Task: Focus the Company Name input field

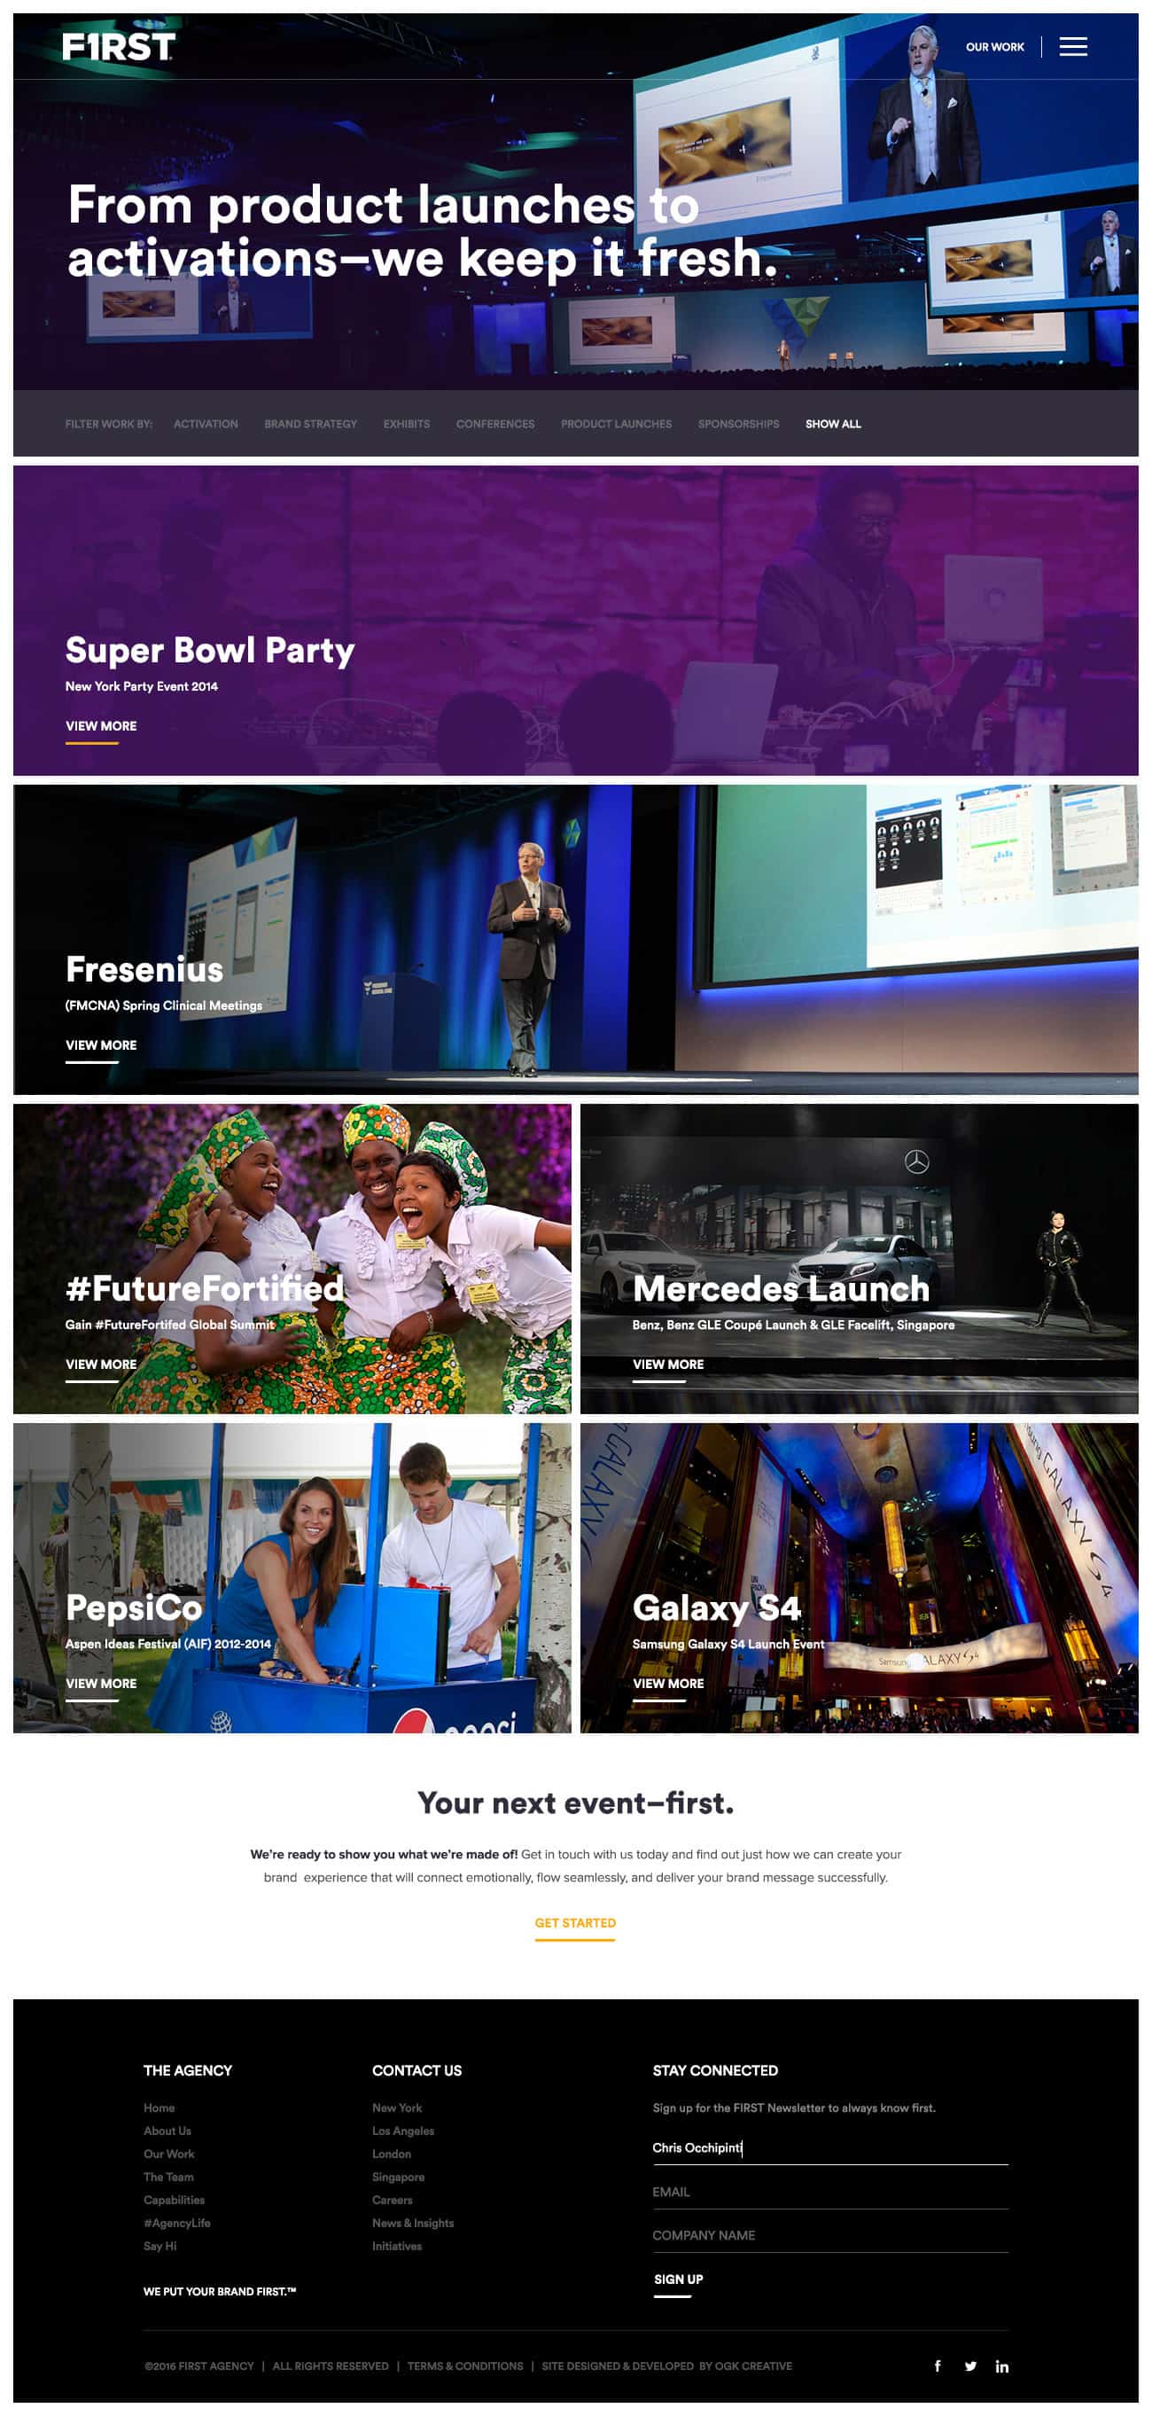Action: [829, 2235]
